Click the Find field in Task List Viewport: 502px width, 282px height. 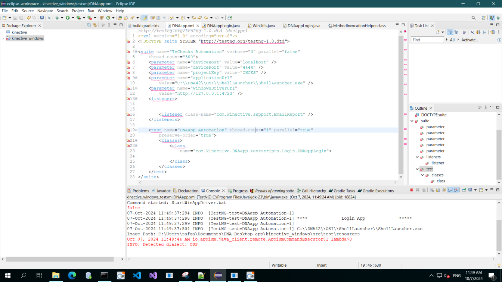(x=427, y=40)
